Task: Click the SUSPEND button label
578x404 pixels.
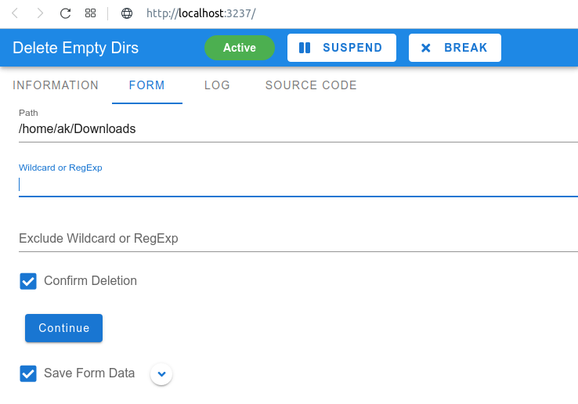Action: point(352,48)
